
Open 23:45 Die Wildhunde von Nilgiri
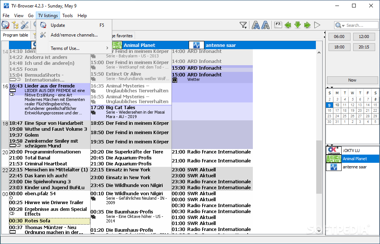(131, 186)
